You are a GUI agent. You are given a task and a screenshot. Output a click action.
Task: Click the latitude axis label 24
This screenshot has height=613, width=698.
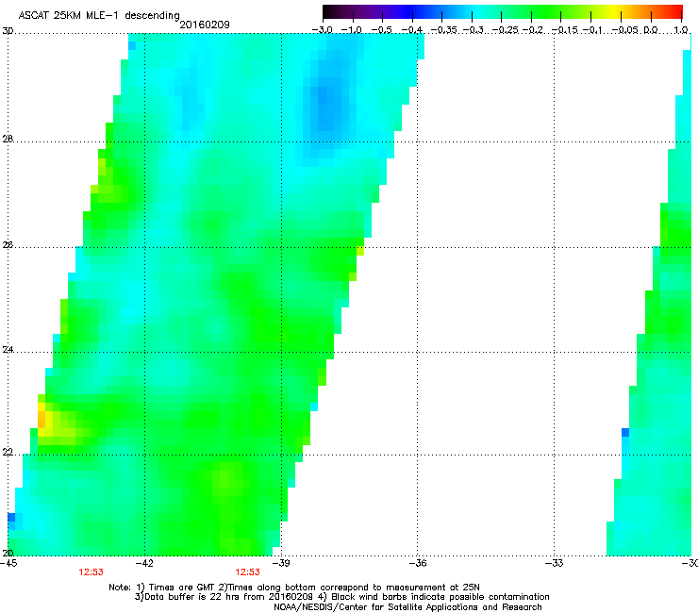click(x=8, y=350)
